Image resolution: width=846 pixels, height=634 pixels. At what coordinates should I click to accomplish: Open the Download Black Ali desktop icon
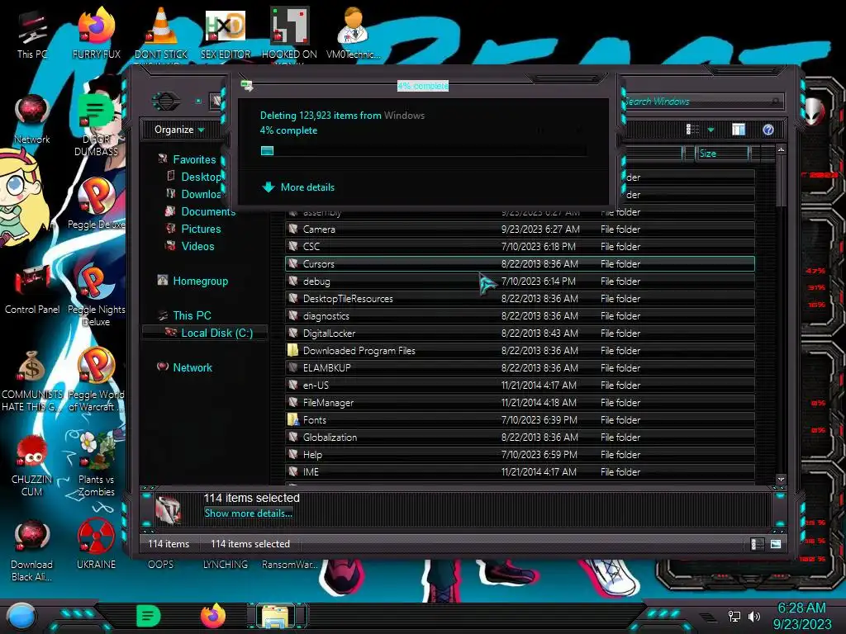(x=32, y=550)
